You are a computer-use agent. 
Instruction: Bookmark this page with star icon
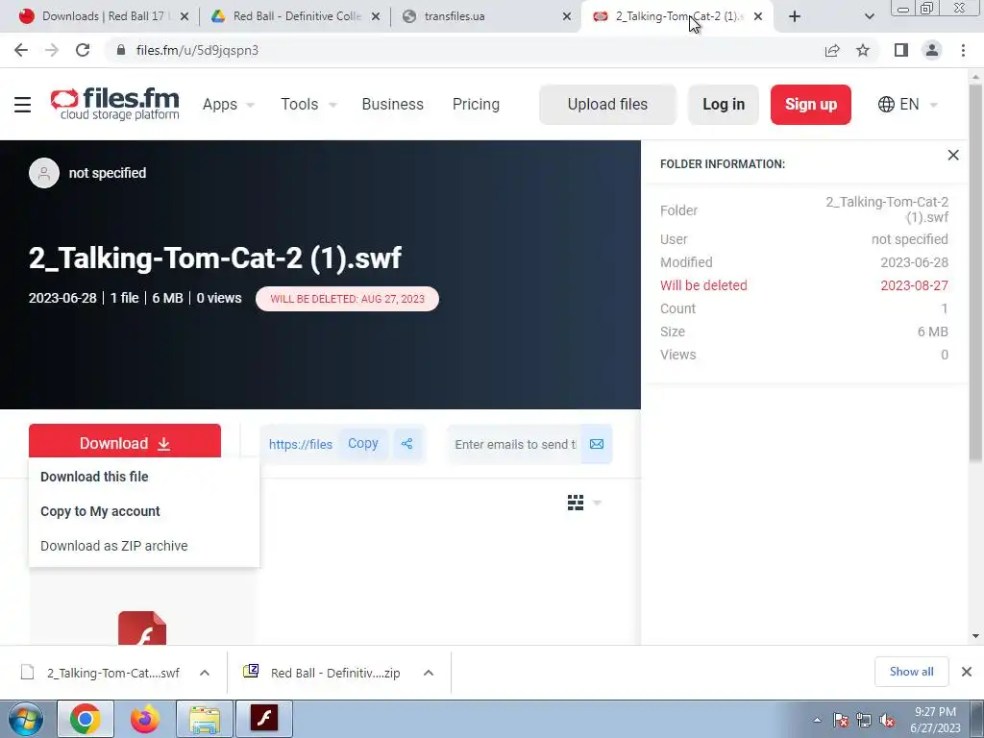(863, 50)
